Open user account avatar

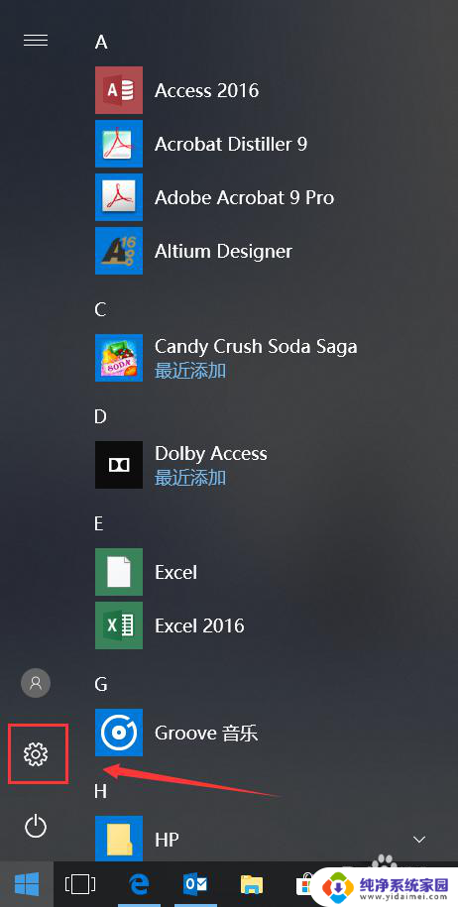pos(36,683)
